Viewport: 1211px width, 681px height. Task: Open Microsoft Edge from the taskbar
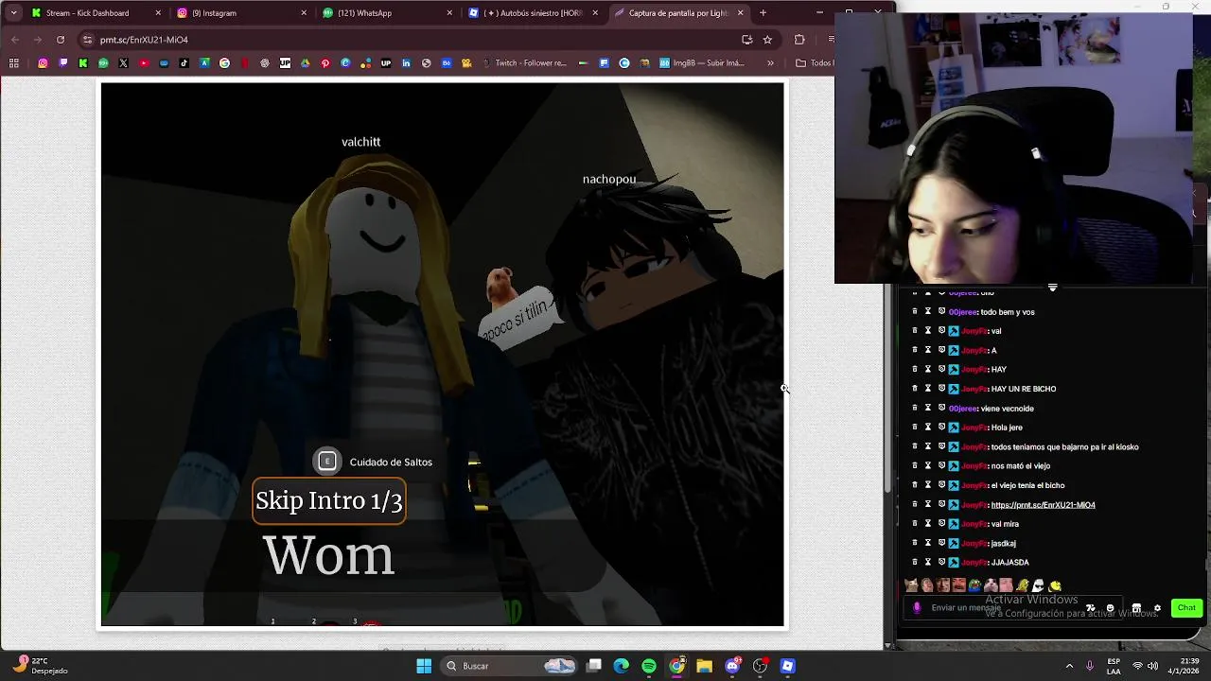click(622, 666)
